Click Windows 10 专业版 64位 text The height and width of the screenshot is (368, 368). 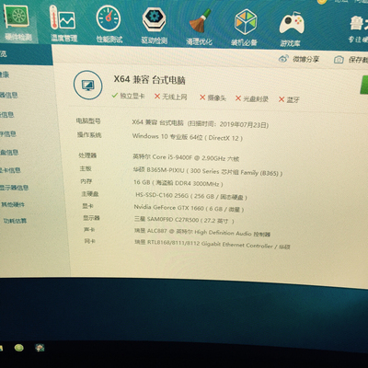[x=167, y=136]
